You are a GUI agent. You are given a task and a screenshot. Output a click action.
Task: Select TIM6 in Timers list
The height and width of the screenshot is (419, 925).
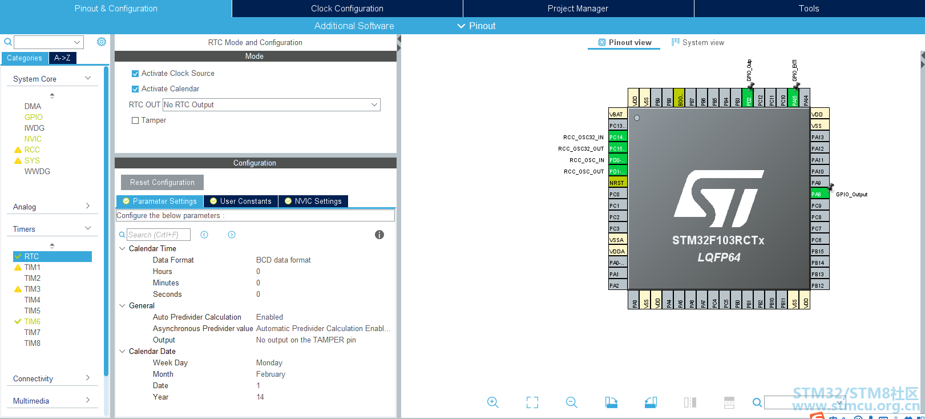pyautogui.click(x=33, y=321)
